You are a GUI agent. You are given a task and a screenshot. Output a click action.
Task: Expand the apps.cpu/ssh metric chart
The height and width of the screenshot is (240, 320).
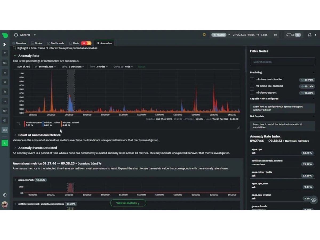[15, 180]
